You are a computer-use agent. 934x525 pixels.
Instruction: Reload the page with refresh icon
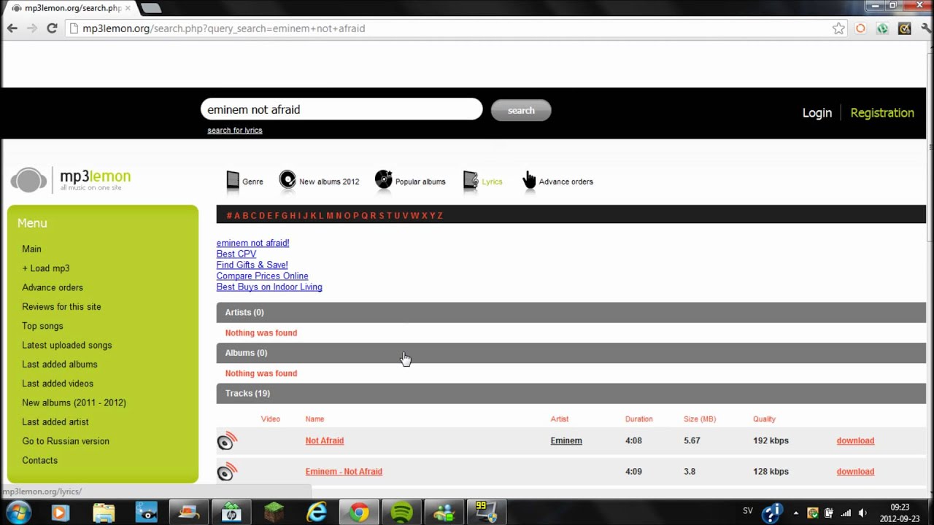coord(52,28)
